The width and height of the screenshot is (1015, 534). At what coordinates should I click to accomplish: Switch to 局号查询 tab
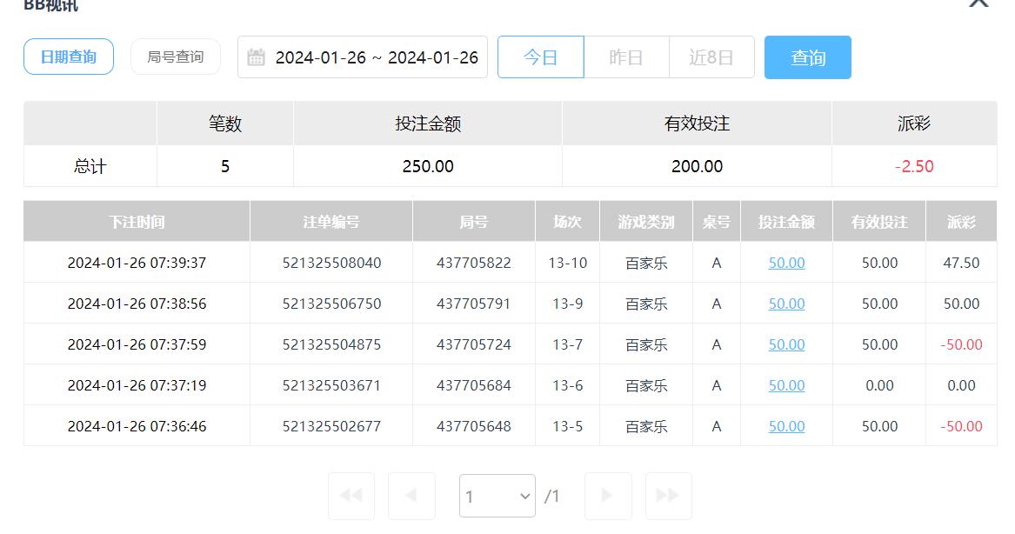tap(176, 57)
